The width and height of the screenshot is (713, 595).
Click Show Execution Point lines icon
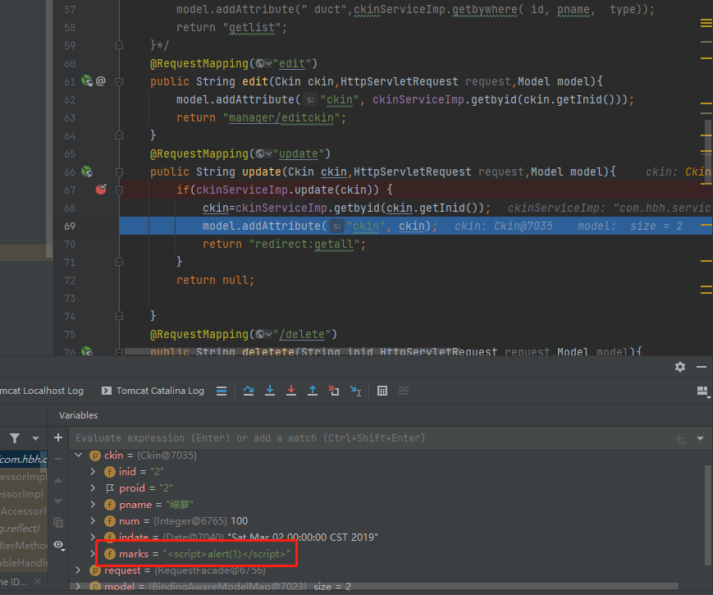pyautogui.click(x=222, y=391)
